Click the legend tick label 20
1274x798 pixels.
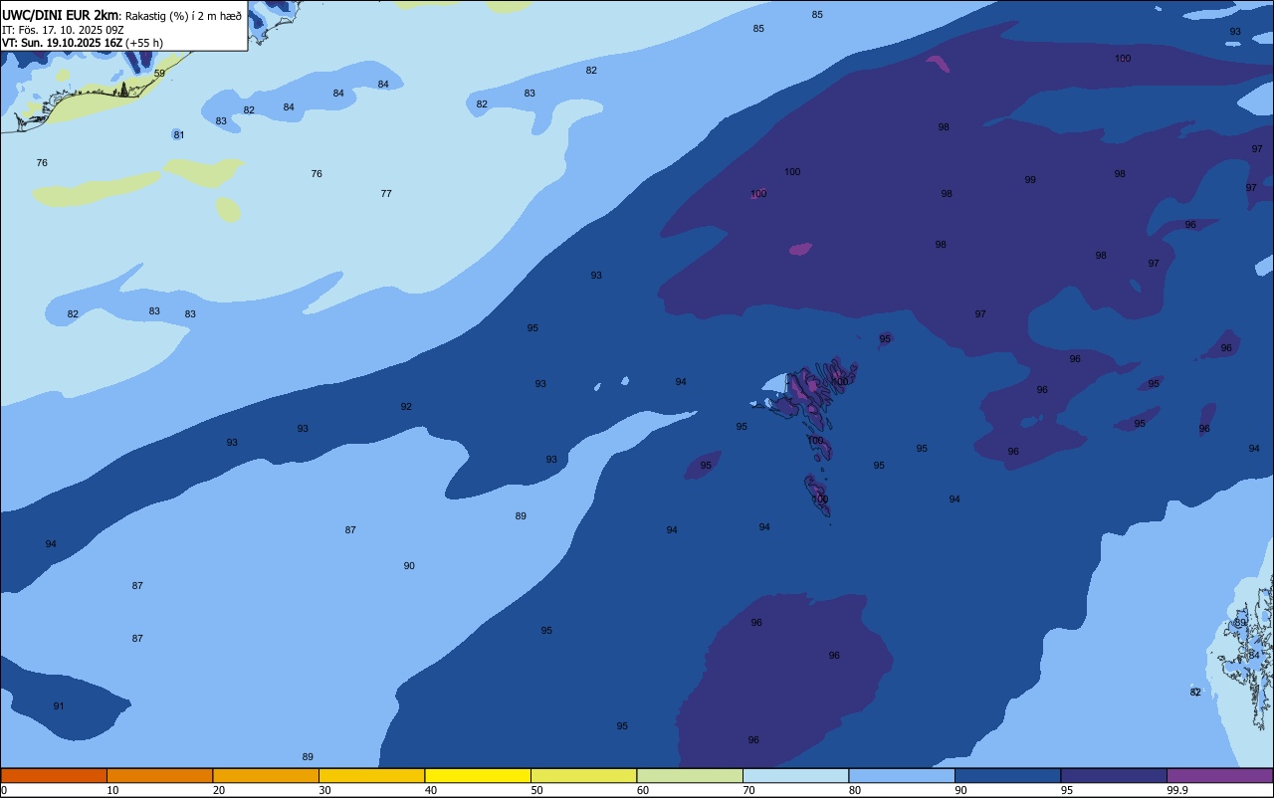218,790
